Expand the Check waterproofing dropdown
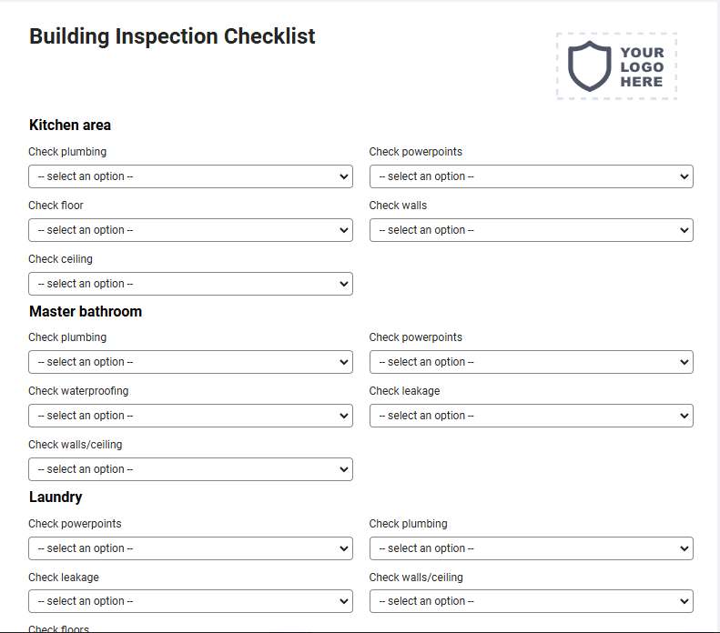The height and width of the screenshot is (633, 720). point(190,416)
